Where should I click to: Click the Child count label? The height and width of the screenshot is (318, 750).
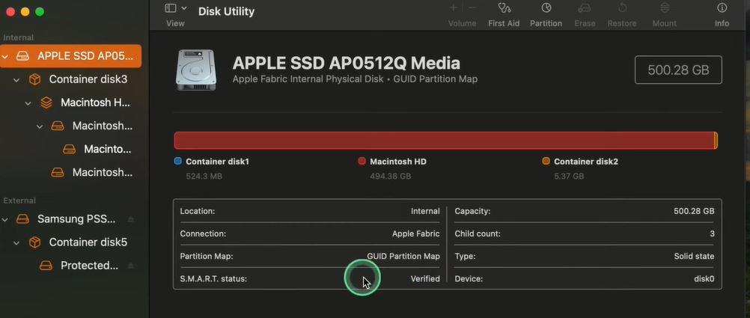click(478, 234)
